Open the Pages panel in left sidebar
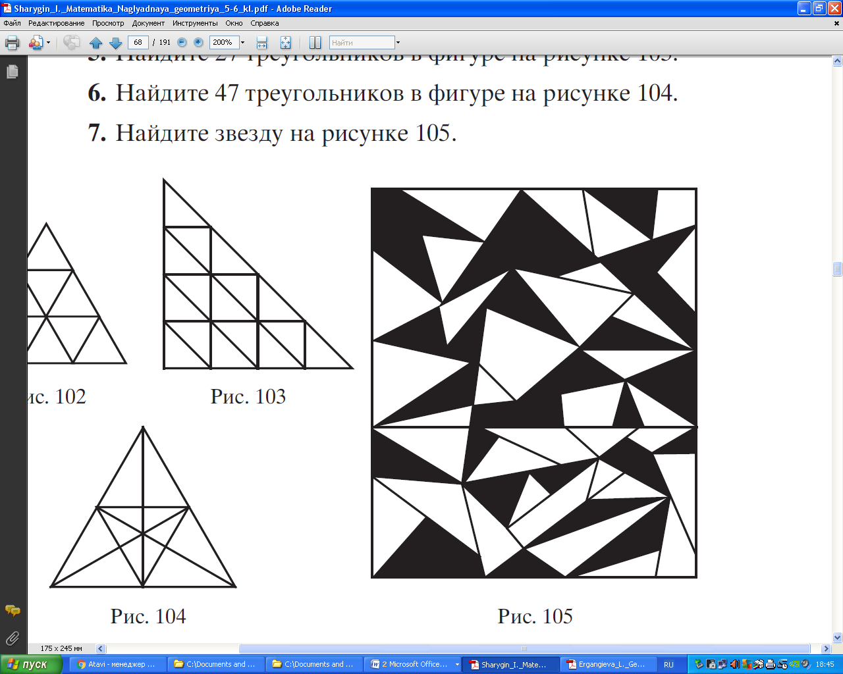The width and height of the screenshot is (843, 674). [x=12, y=72]
